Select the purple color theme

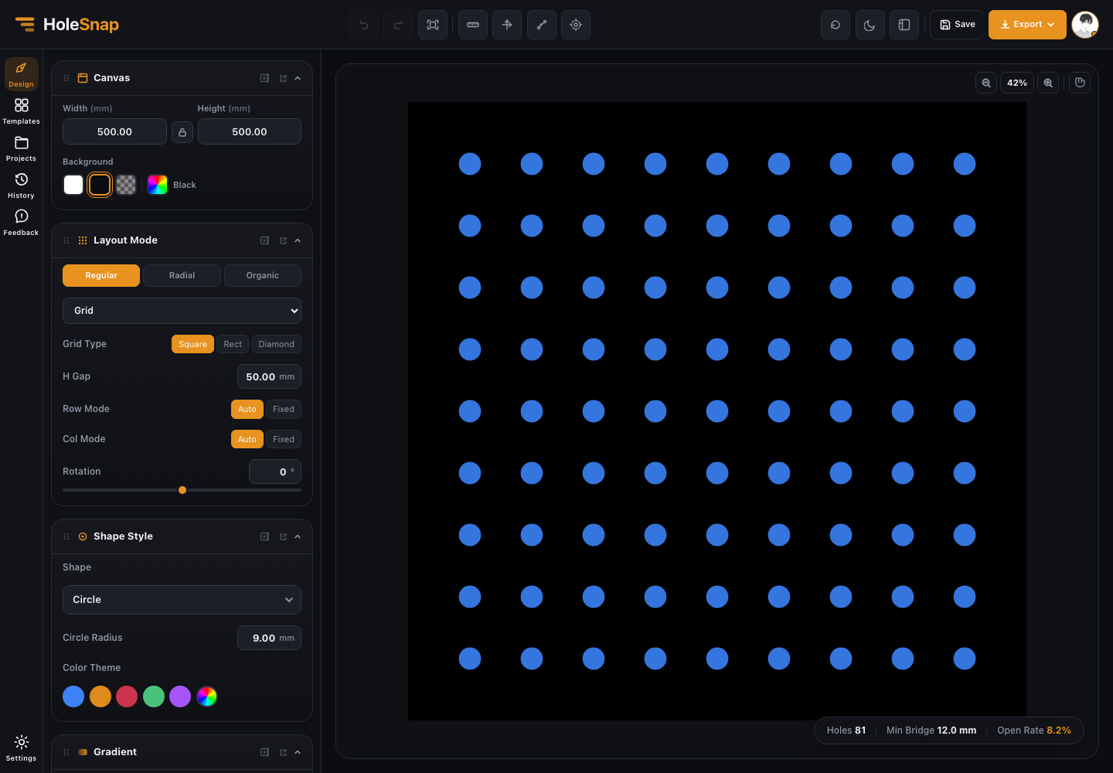click(180, 696)
